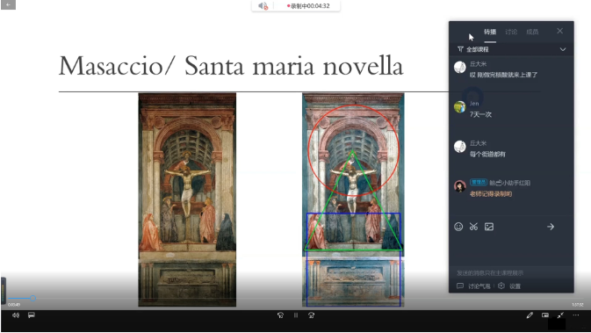The width and height of the screenshot is (591, 333).
Task: Expand the 全部课程 filter dropdown chevron
Action: pyautogui.click(x=563, y=49)
